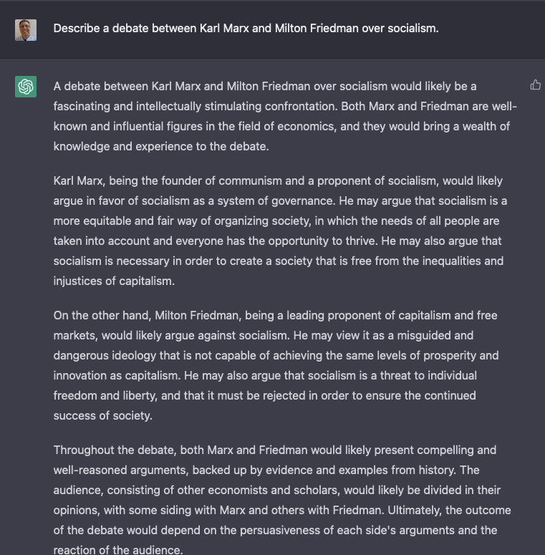Click the green ChatGPT logo icon
545x555 pixels.
click(26, 87)
